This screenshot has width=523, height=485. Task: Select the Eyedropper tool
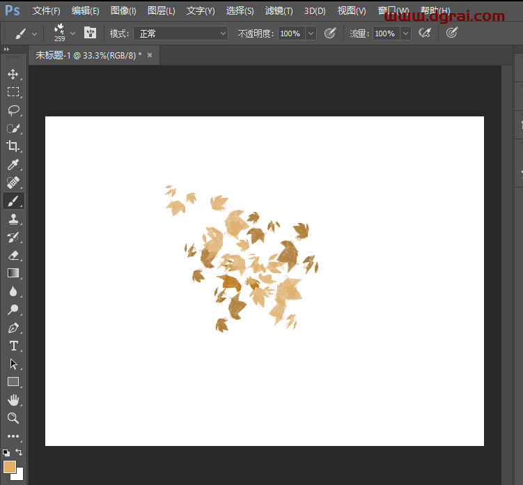(x=13, y=164)
